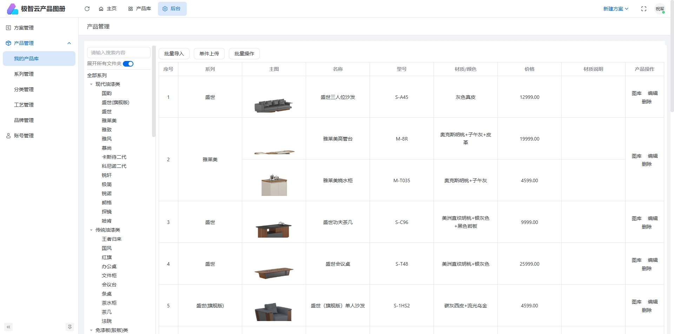Click the 单件上传 button

click(209, 54)
